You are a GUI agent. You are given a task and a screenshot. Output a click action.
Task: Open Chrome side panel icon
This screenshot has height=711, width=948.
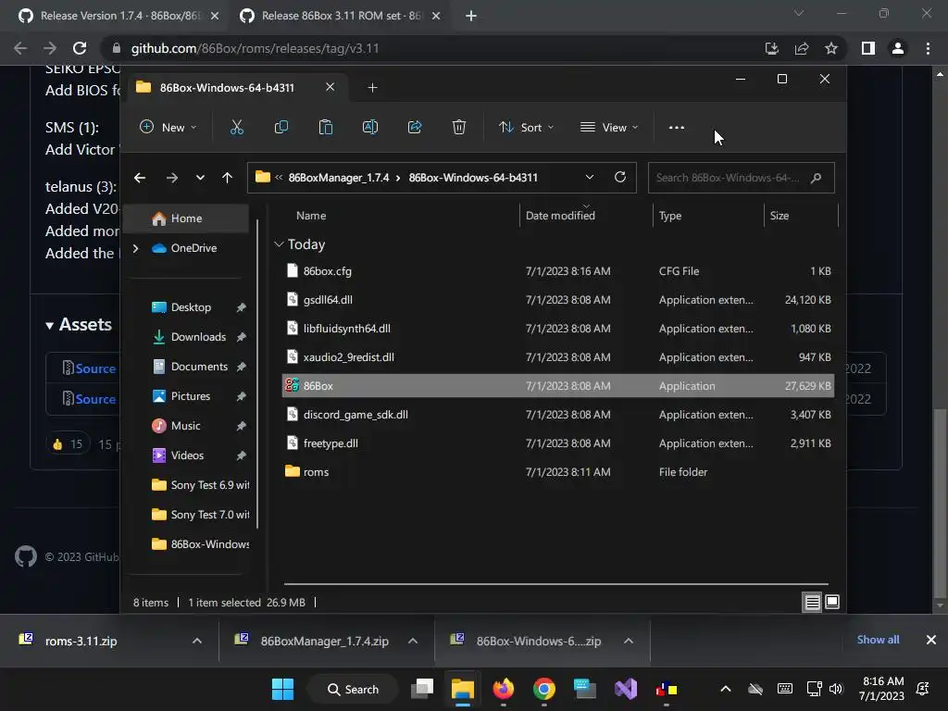pyautogui.click(x=868, y=48)
